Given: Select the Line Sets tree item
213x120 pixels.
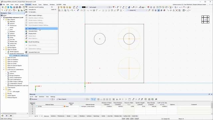Looking at the screenshot, I should coord(12,39).
